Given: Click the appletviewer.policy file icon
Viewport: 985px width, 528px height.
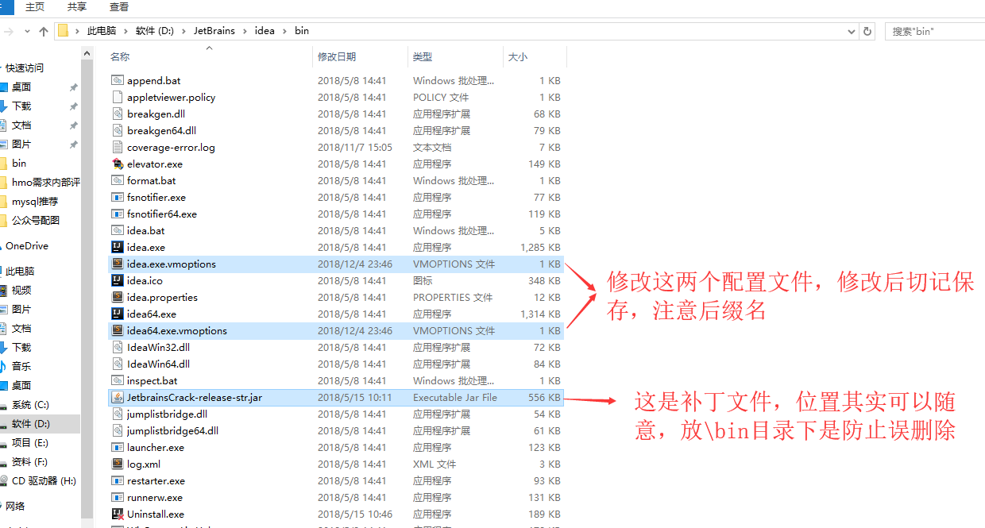Looking at the screenshot, I should coord(117,97).
